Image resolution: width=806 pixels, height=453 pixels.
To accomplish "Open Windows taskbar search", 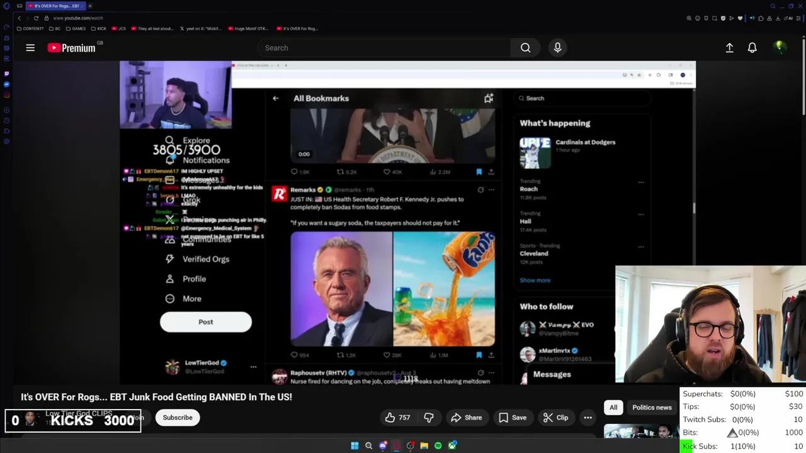I will pyautogui.click(x=369, y=445).
